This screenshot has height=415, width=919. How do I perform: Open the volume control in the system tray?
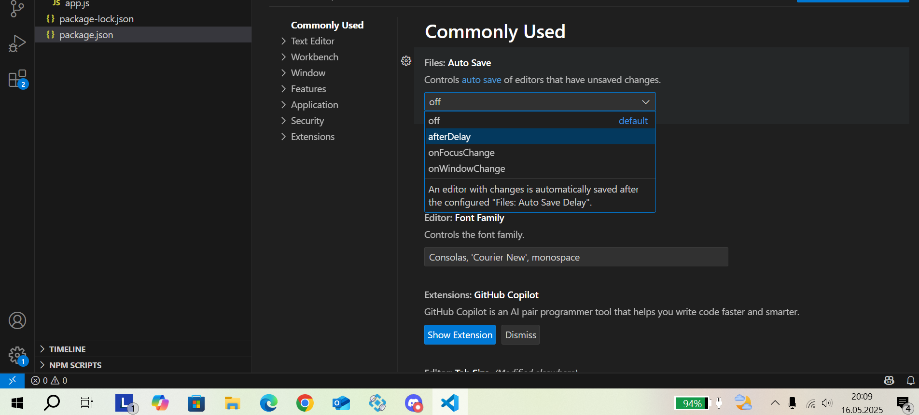(x=827, y=403)
